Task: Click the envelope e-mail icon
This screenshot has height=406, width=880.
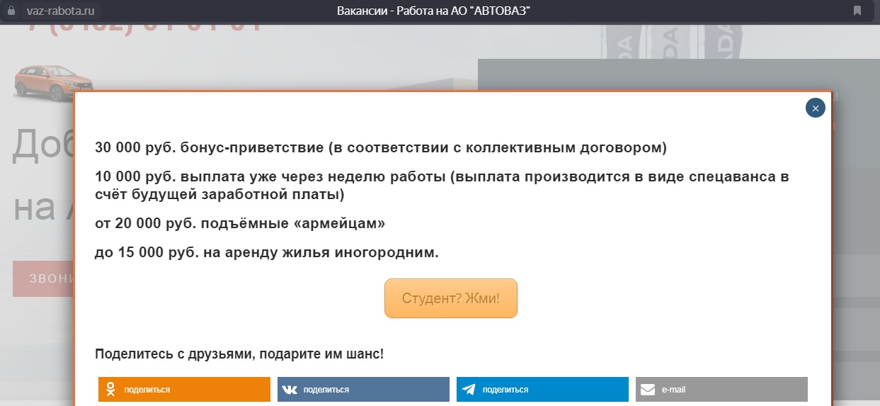Action: (x=648, y=390)
